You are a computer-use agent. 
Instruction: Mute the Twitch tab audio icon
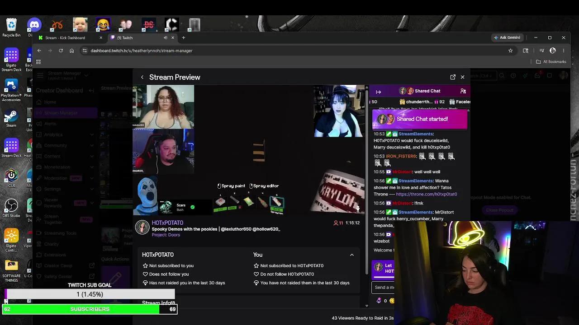click(x=166, y=38)
